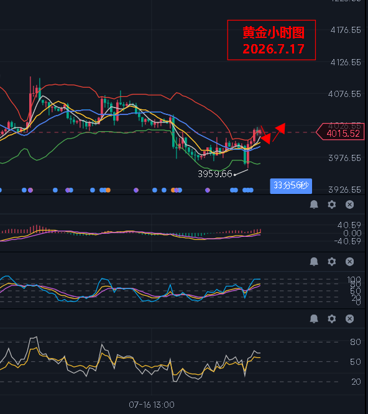Close the MACD histogram indicator panel
Image resolution: width=368 pixels, height=414 pixels.
pos(350,205)
